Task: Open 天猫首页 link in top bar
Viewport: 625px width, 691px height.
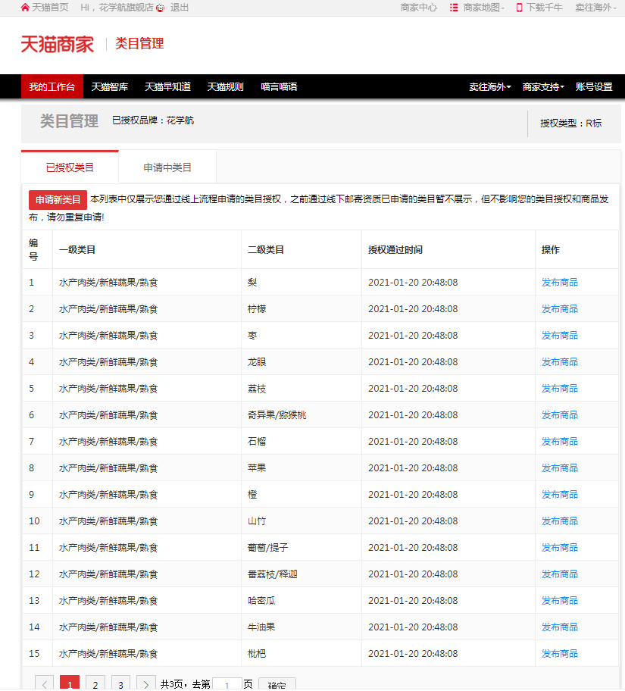Action: click(50, 8)
